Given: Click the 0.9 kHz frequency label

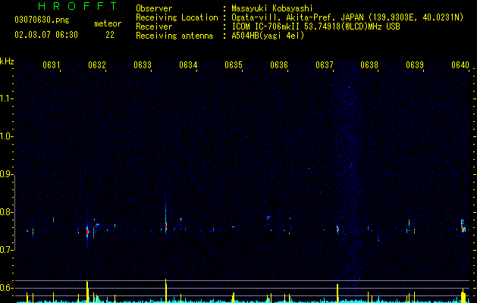Looking at the screenshot, I should pos(6,174).
